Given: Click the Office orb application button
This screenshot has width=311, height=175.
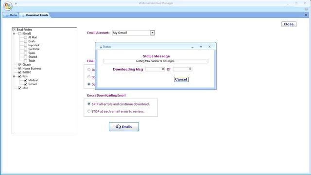Looking at the screenshot, I should [8, 6].
